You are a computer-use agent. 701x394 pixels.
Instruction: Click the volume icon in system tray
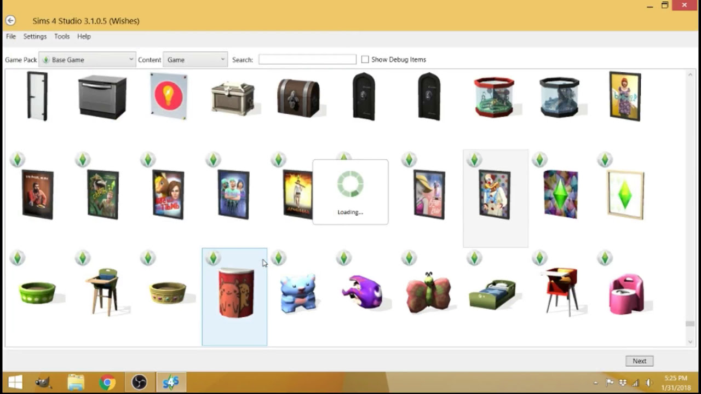649,383
